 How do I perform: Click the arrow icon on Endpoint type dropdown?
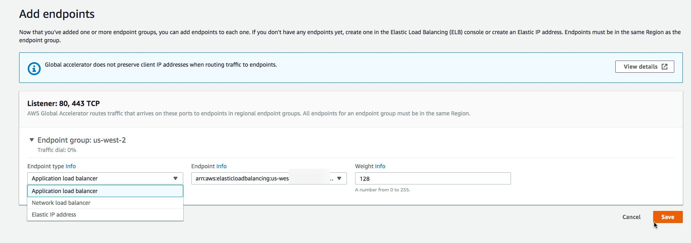coord(175,178)
